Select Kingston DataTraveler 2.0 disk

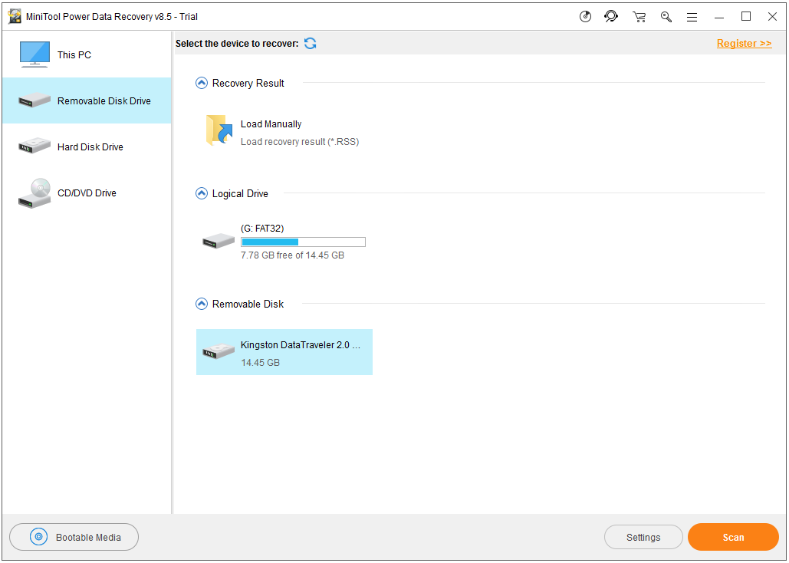coord(284,352)
